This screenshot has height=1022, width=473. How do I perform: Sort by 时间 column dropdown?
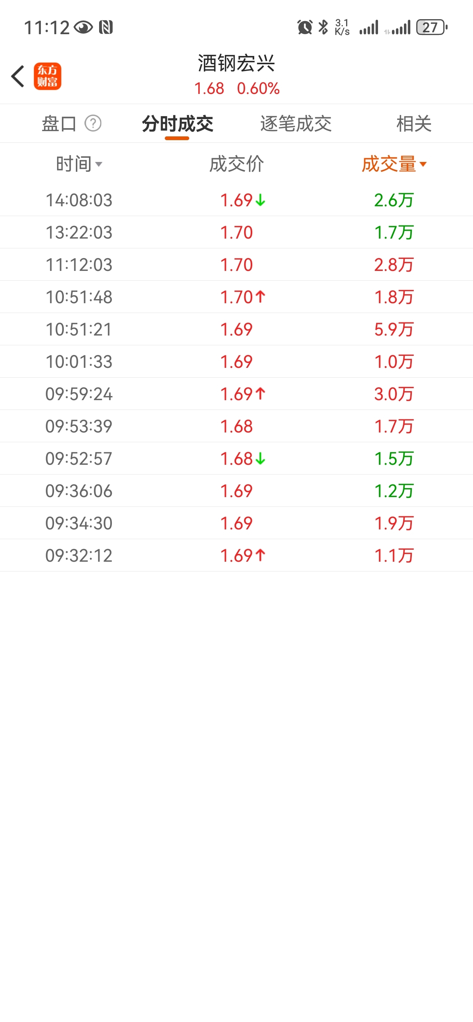point(79,164)
